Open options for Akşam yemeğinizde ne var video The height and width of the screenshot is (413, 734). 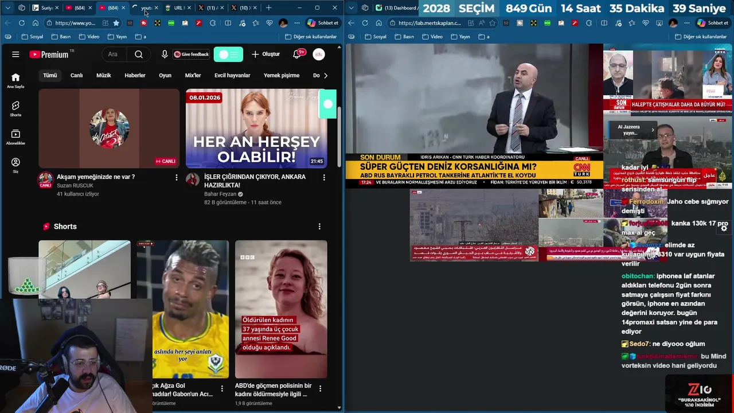coord(176,178)
